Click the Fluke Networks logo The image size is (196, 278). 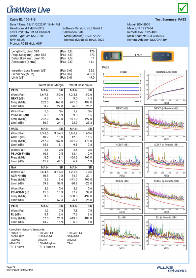pos(172,269)
